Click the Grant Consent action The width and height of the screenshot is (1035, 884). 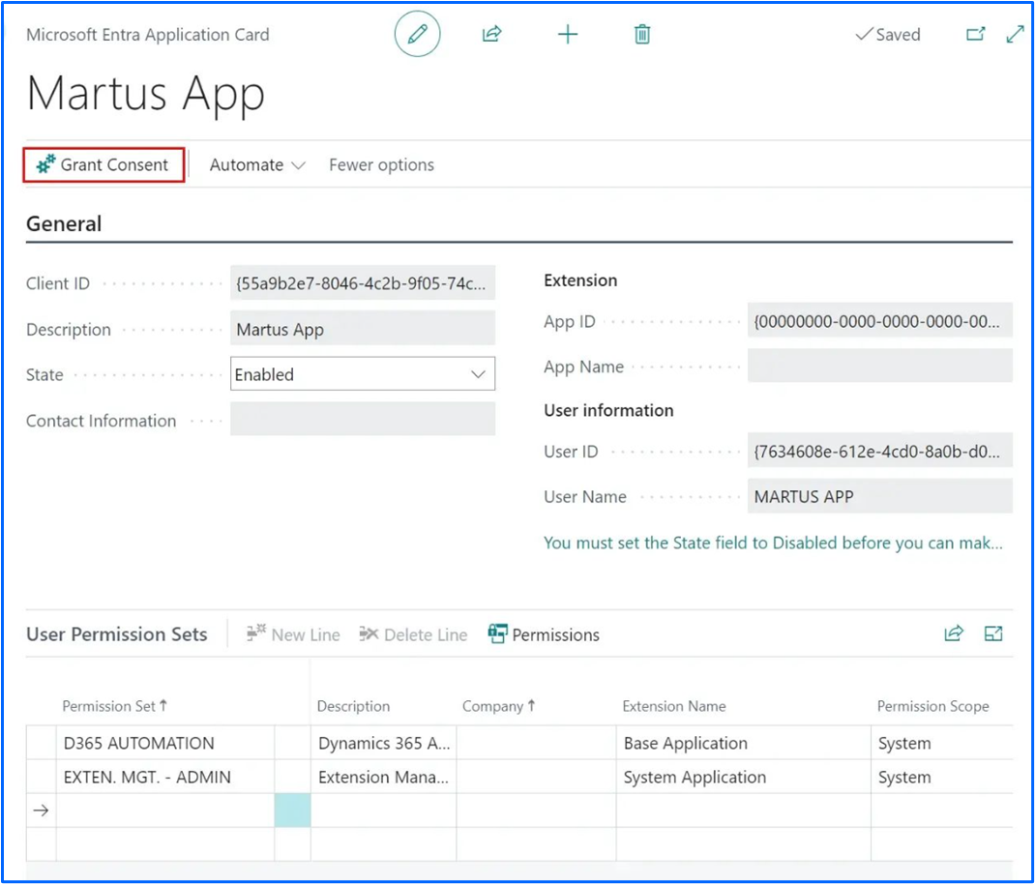tap(103, 165)
